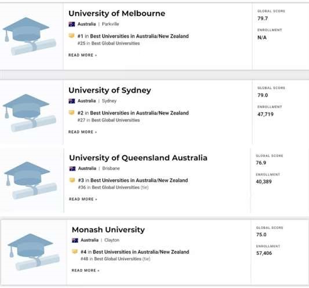
Task: Click the ranking badge icon beside #2 ranking
Action: (x=71, y=112)
